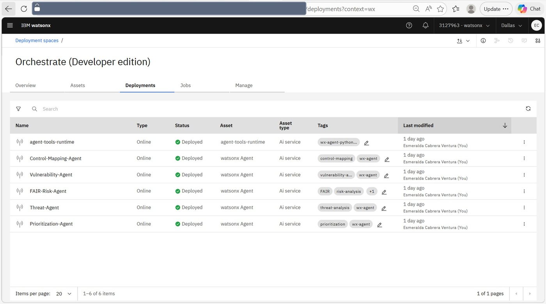Open browser zoom out magnifier icon
This screenshot has width=546, height=304.
[x=416, y=9]
